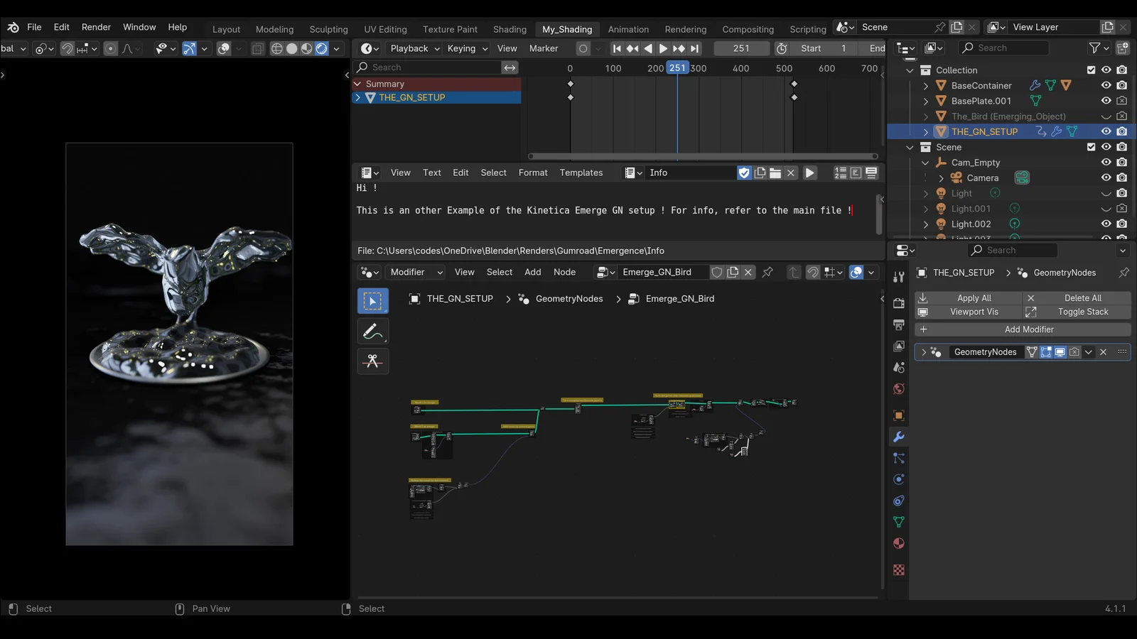This screenshot has width=1137, height=639.
Task: Open the Templates menu in the text editor
Action: (x=581, y=173)
